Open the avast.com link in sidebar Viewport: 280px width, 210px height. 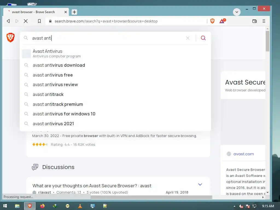244,154
